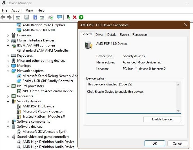Collapse the Network adapters category
Screen dimensions: 193x150
click(8, 71)
